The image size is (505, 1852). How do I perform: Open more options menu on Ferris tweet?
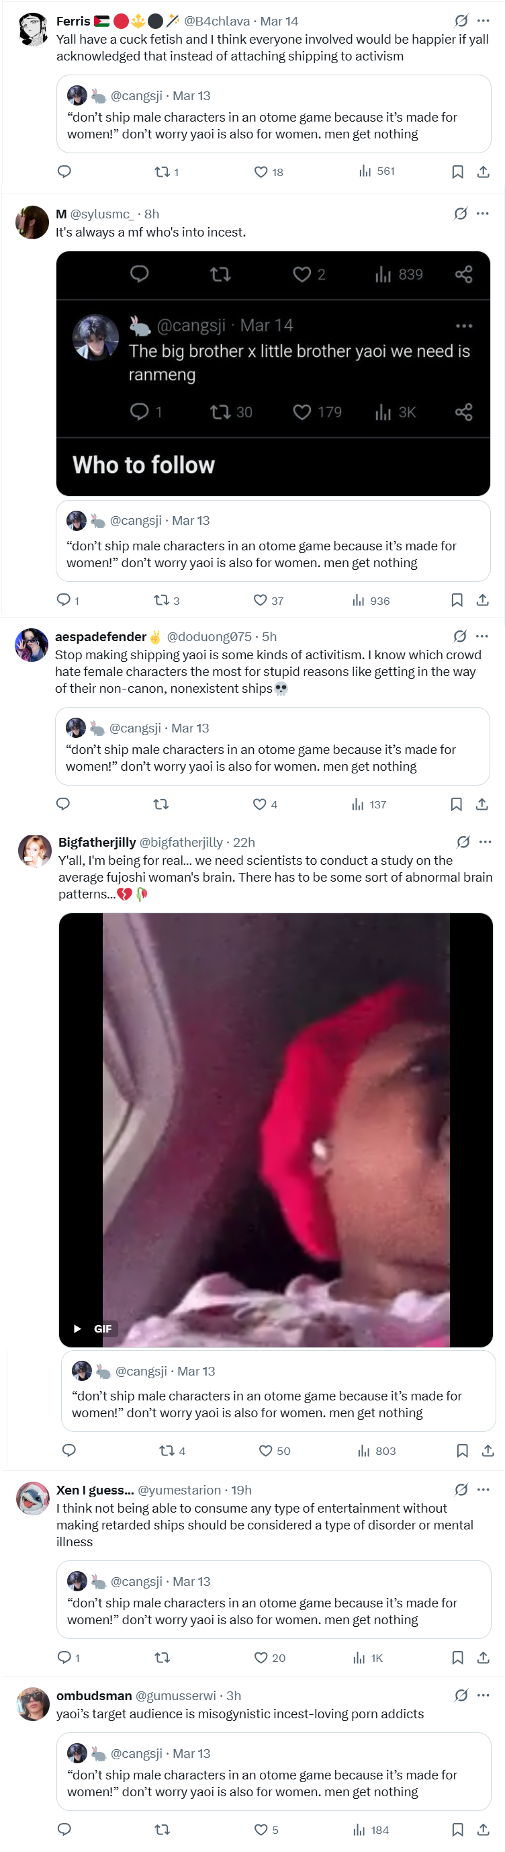pos(484,21)
